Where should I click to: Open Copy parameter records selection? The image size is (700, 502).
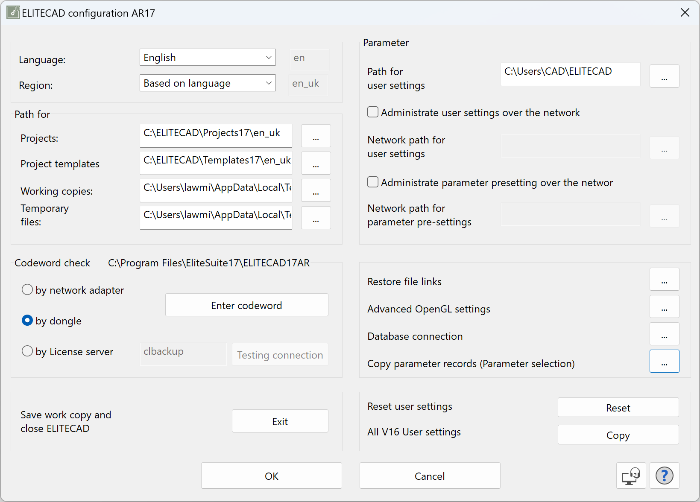click(x=664, y=361)
